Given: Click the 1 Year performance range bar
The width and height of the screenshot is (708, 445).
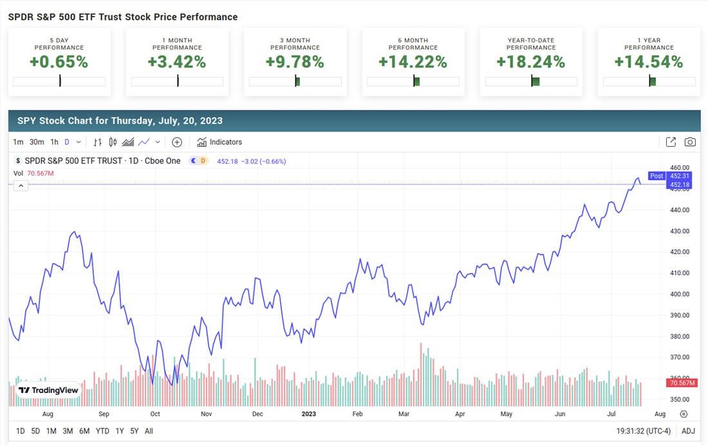Looking at the screenshot, I should (649, 82).
